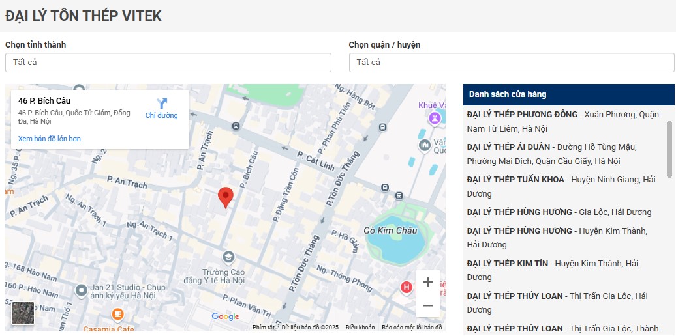Click bus stop icon near Ng. Hàng Bột
This screenshot has height=336, width=676.
[x=382, y=128]
